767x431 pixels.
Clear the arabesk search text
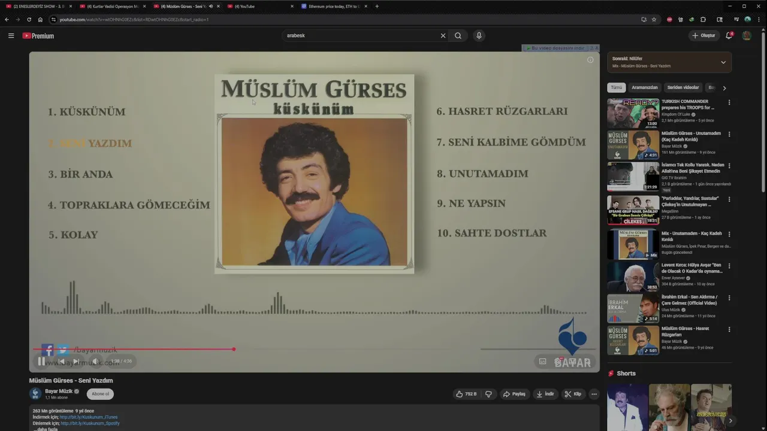[443, 36]
